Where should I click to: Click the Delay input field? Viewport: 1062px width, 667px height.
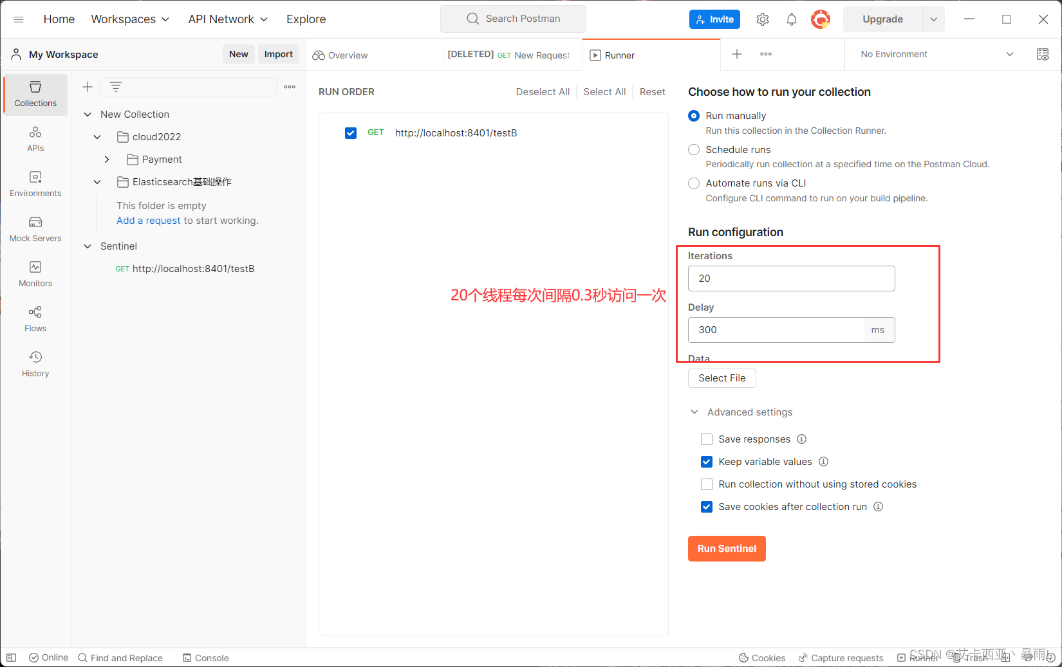tap(777, 330)
